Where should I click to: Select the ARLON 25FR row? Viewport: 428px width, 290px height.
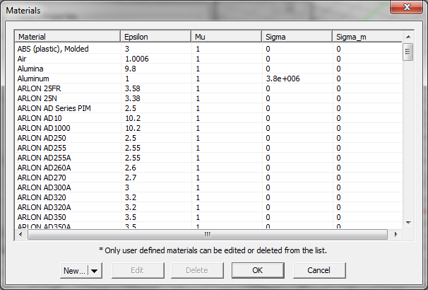pyautogui.click(x=208, y=88)
